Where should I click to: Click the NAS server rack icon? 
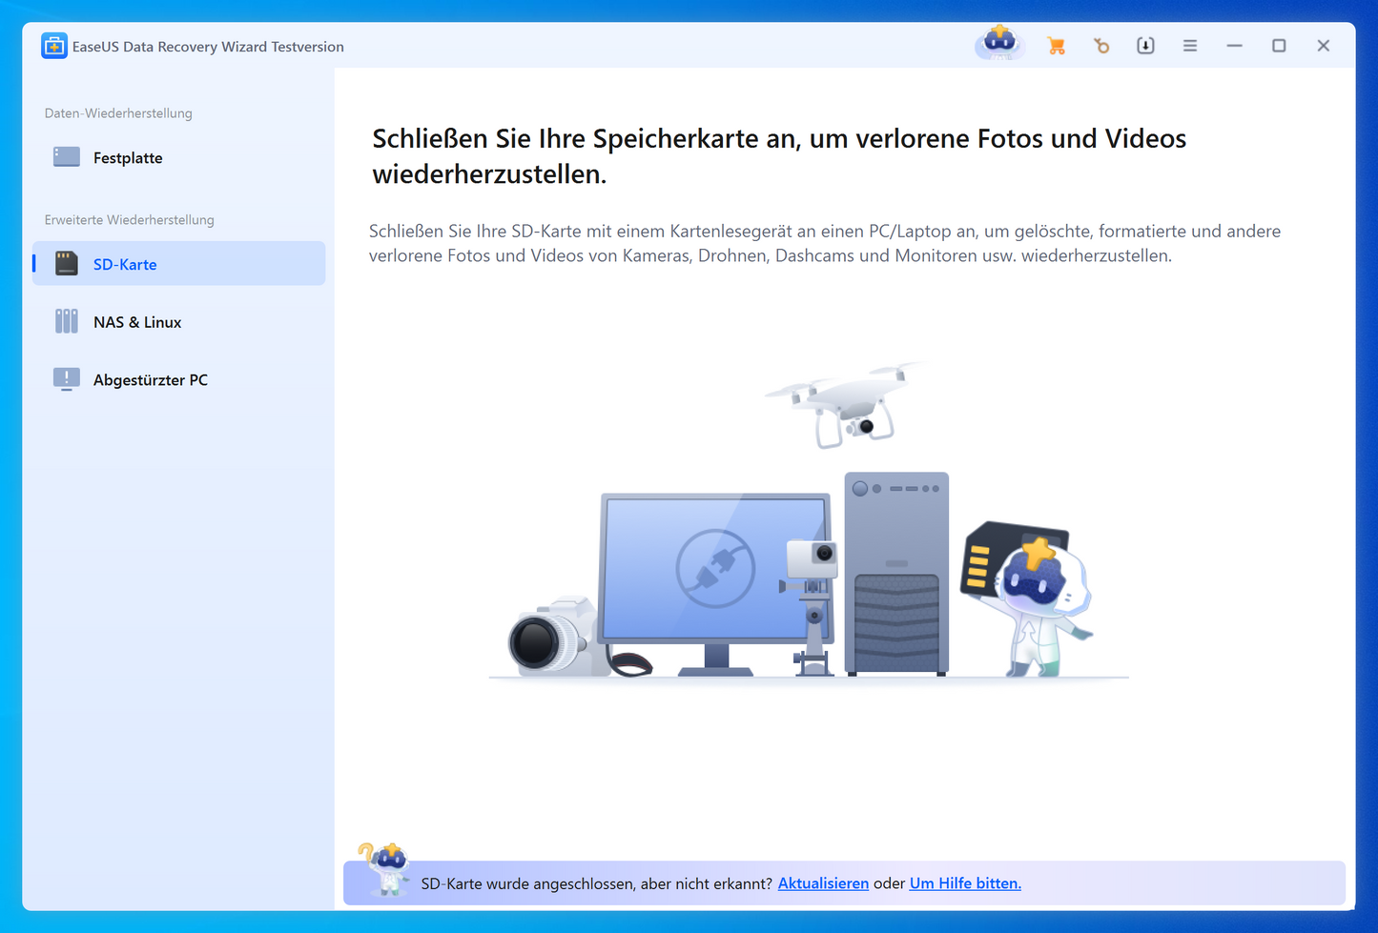pos(67,321)
